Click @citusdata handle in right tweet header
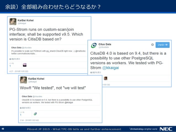 pos(103,47)
